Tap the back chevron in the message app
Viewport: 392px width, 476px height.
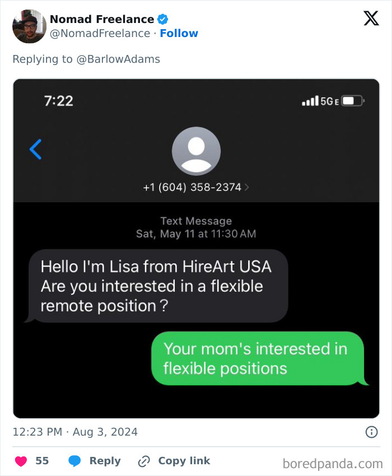point(35,150)
